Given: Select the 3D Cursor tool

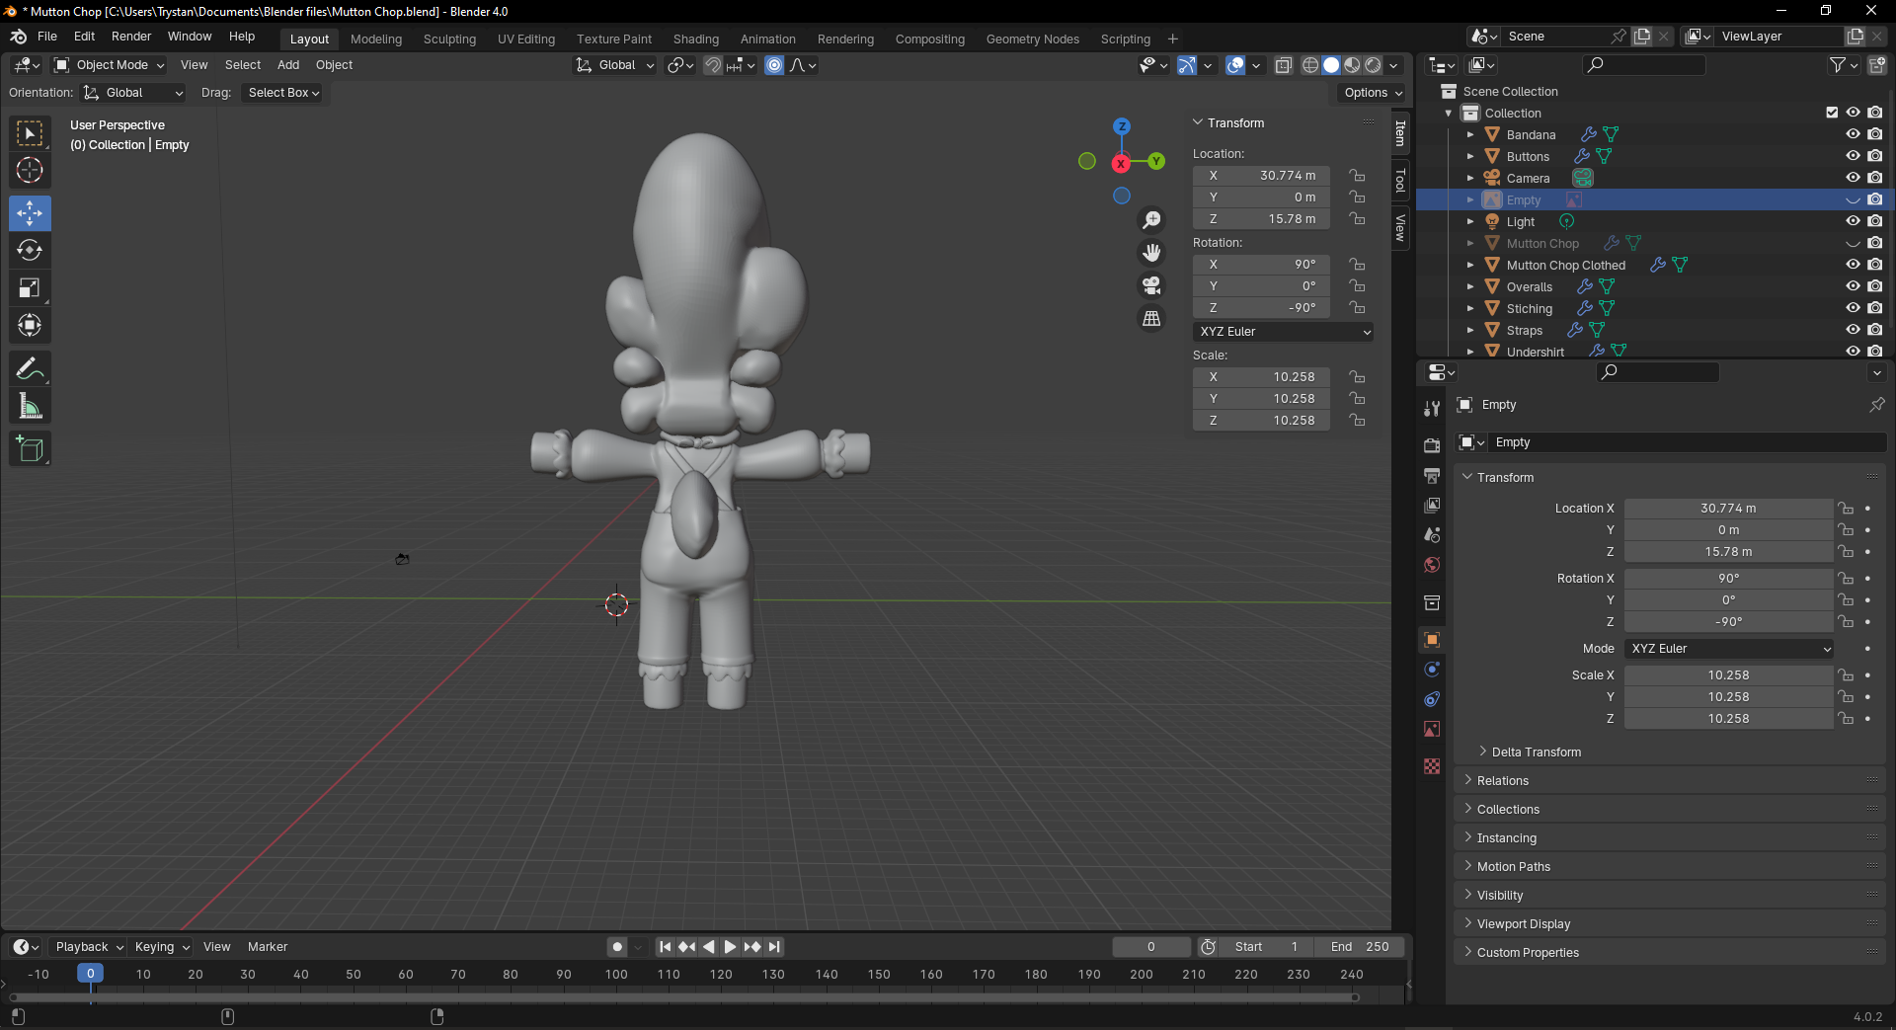Looking at the screenshot, I should [x=30, y=171].
